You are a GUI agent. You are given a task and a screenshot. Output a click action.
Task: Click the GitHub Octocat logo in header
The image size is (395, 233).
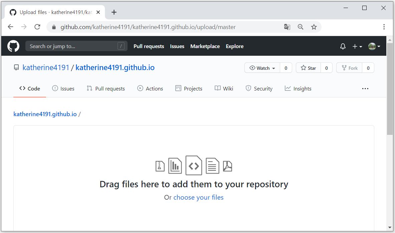click(13, 46)
